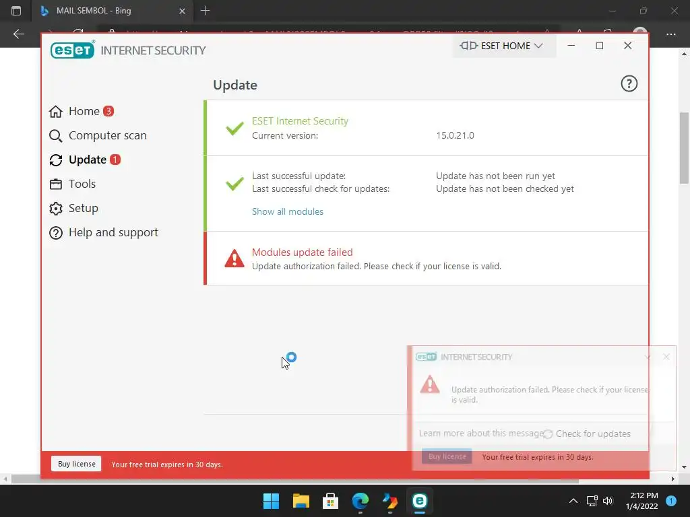This screenshot has width=690, height=517.
Task: Click green checkmark beside Last successful update
Action: click(234, 183)
